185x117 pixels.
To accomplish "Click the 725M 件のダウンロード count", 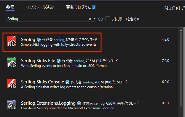I will 102,61.
